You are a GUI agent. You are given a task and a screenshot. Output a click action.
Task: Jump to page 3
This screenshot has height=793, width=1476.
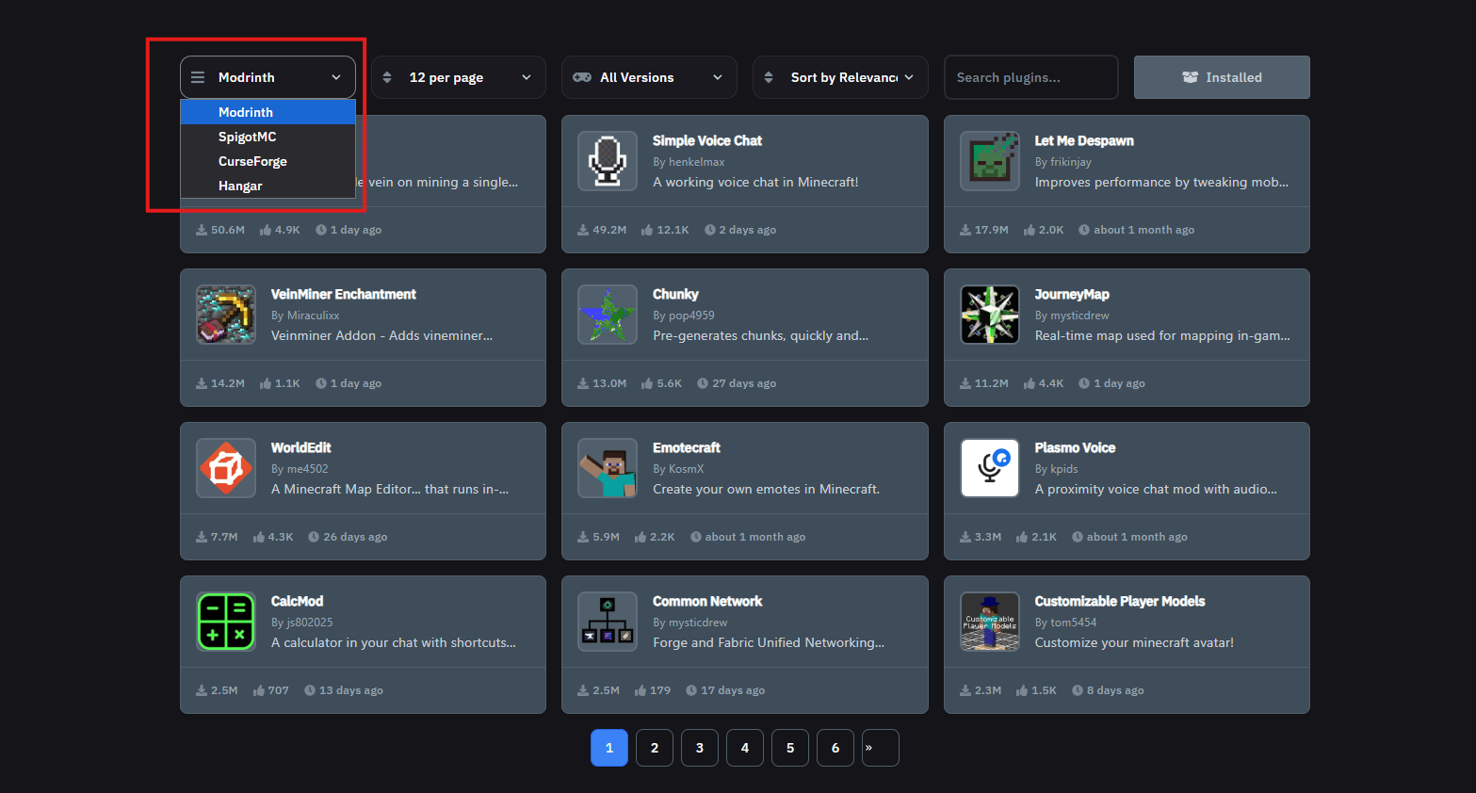point(700,748)
